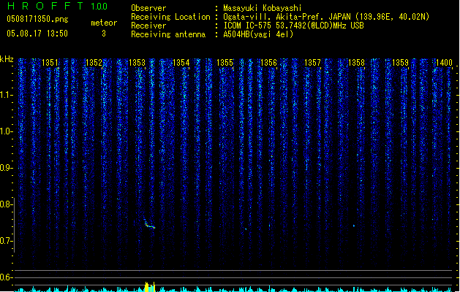The width and height of the screenshot is (460, 292).
Task: Click the 0.7 frequency axis label
Action: pos(7,241)
